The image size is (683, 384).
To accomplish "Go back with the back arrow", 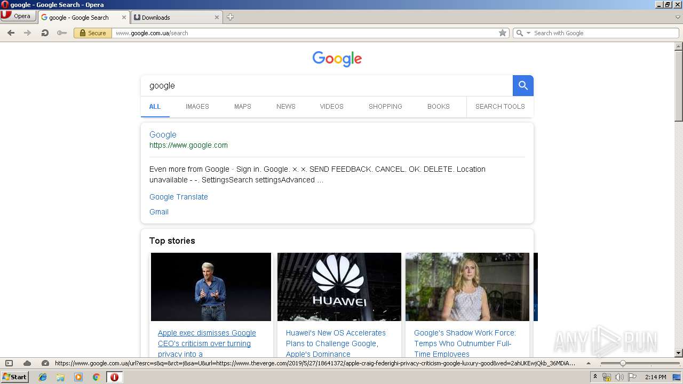I will [11, 33].
